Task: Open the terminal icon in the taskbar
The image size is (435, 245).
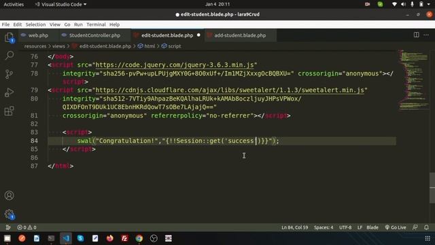Action: click(x=51, y=238)
